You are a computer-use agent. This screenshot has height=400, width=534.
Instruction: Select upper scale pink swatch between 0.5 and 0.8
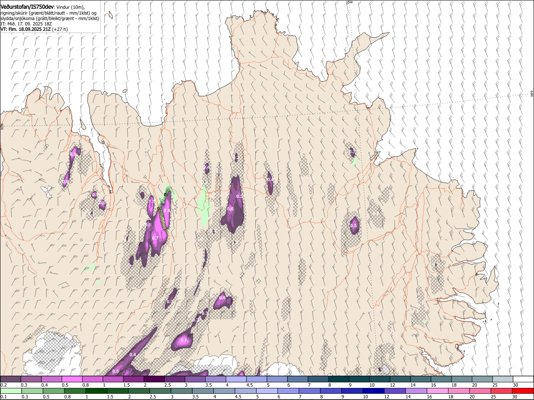click(x=72, y=379)
